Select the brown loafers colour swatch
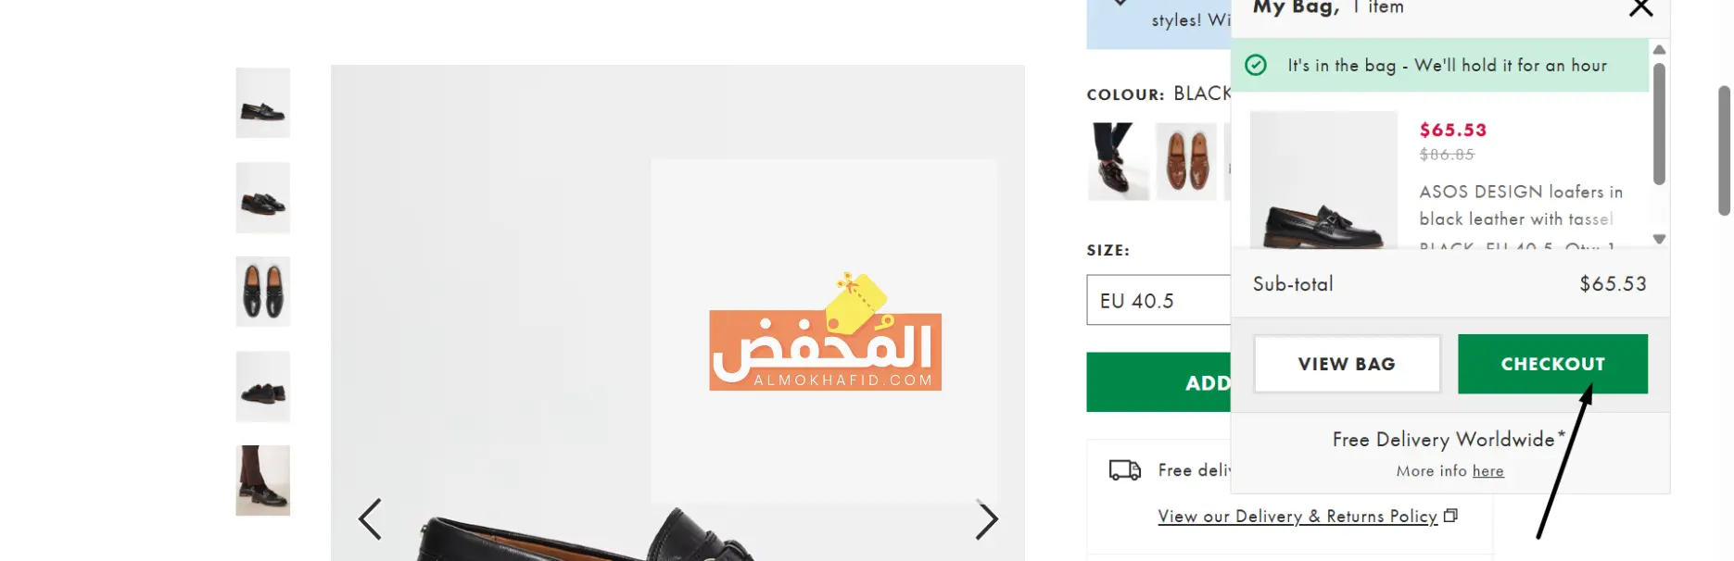The height and width of the screenshot is (561, 1734). click(x=1186, y=161)
